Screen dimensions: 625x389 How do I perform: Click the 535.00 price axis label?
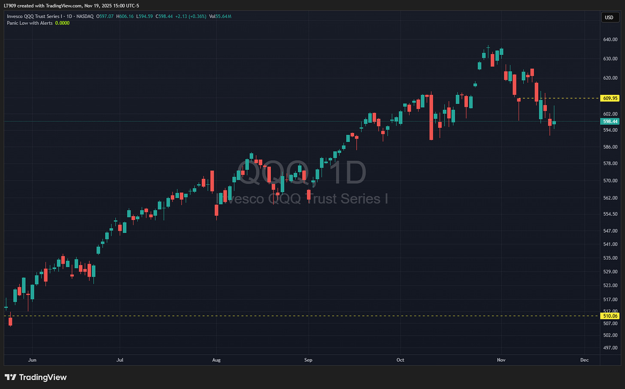click(610, 258)
